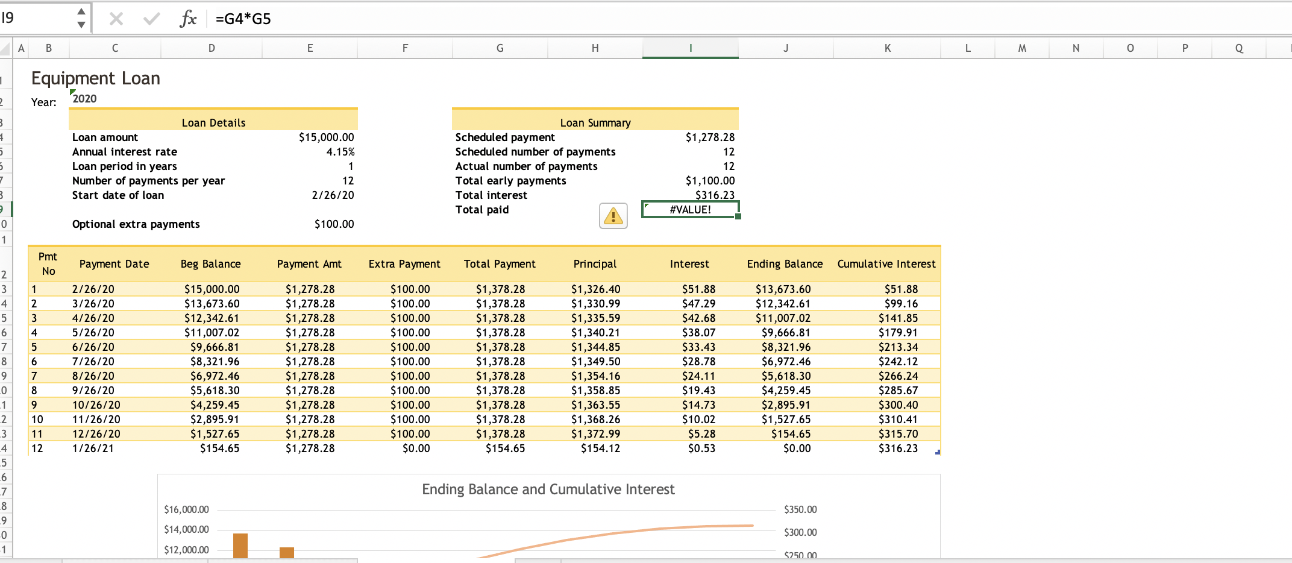The image size is (1292, 563).
Task: Open Insert Function via the fx icon
Action: pos(188,19)
